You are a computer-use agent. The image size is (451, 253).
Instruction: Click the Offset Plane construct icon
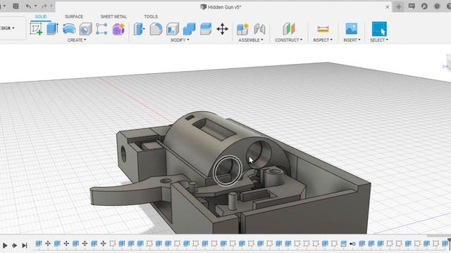pyautogui.click(x=289, y=29)
